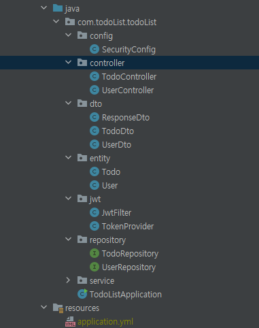Viewport: 259px width, 328px height.
Task: Select the config package label
Action: point(101,36)
